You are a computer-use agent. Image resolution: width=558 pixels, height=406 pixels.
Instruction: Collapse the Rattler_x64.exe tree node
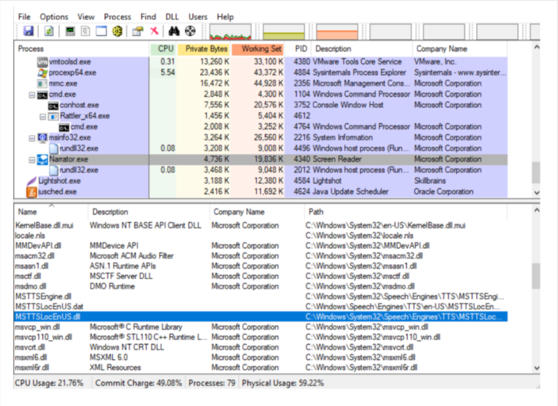point(43,116)
